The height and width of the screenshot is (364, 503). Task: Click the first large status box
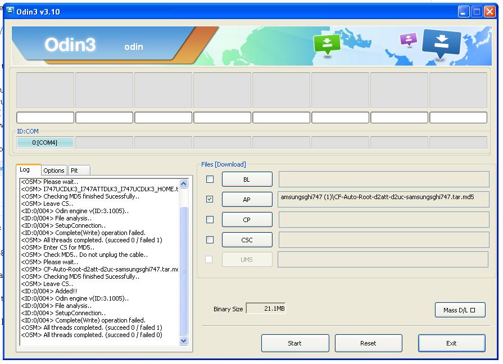(45, 90)
